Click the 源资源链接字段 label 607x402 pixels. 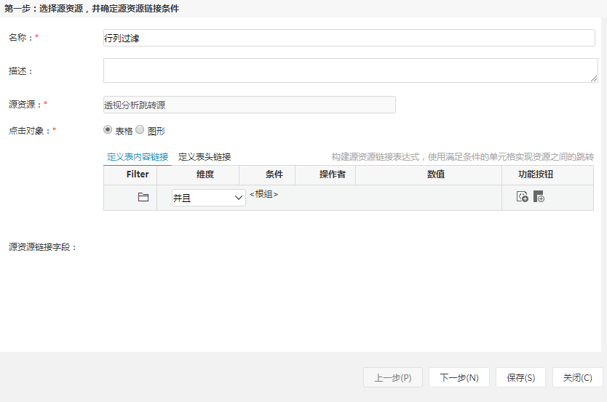click(x=43, y=247)
